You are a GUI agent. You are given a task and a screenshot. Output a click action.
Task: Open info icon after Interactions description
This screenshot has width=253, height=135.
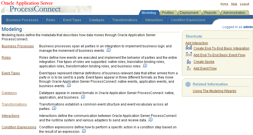point(150,120)
